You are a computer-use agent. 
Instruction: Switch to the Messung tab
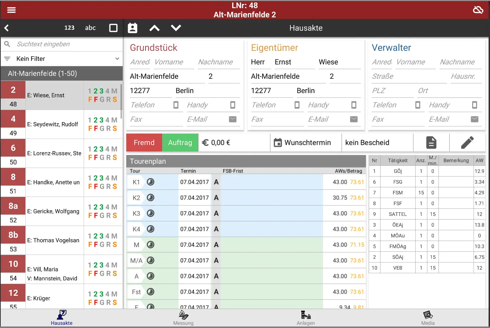(183, 318)
